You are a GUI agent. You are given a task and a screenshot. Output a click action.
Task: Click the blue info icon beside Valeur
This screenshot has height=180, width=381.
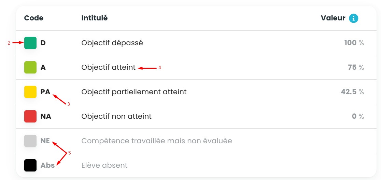click(353, 18)
